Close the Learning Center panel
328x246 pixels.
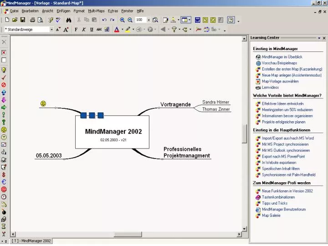324,38
